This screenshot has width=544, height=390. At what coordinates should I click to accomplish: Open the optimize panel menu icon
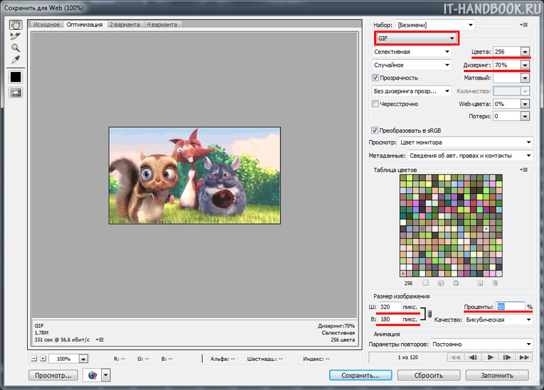pyautogui.click(x=524, y=25)
